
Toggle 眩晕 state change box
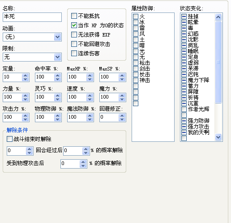pos(184,22)
